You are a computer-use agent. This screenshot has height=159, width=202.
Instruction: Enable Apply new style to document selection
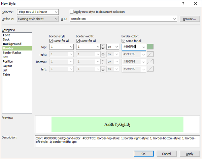click(71, 12)
